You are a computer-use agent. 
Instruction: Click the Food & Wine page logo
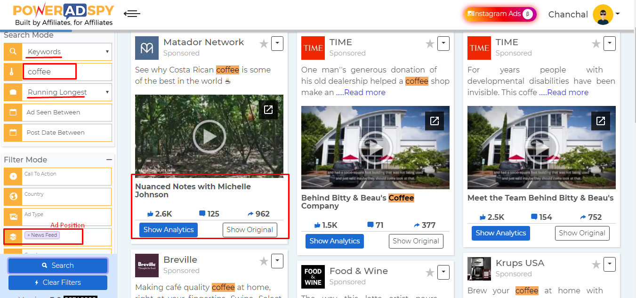point(313,277)
